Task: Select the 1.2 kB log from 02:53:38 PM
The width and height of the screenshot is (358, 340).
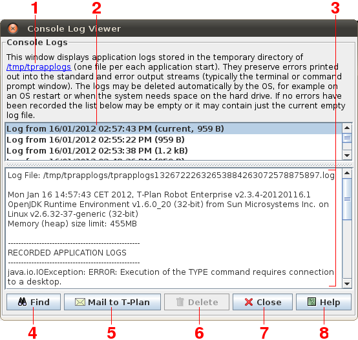Action: [174, 150]
